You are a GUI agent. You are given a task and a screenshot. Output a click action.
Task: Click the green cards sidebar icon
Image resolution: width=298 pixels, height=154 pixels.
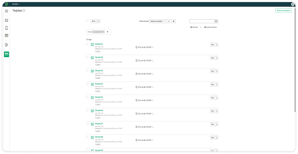[x=6, y=54]
